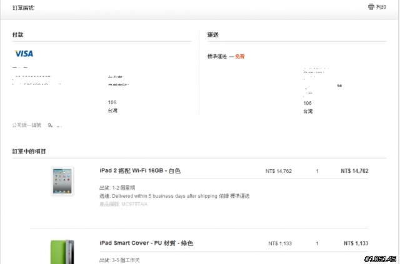
Task: Click the unit price NT$ 1,133
Action: tap(280, 243)
